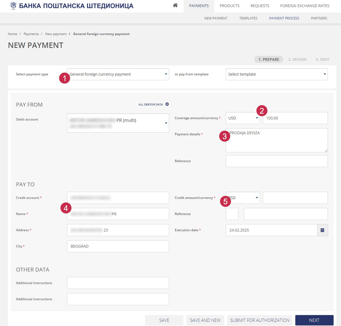Open the execution date calendar picker
The width and height of the screenshot is (341, 326).
(x=322, y=230)
